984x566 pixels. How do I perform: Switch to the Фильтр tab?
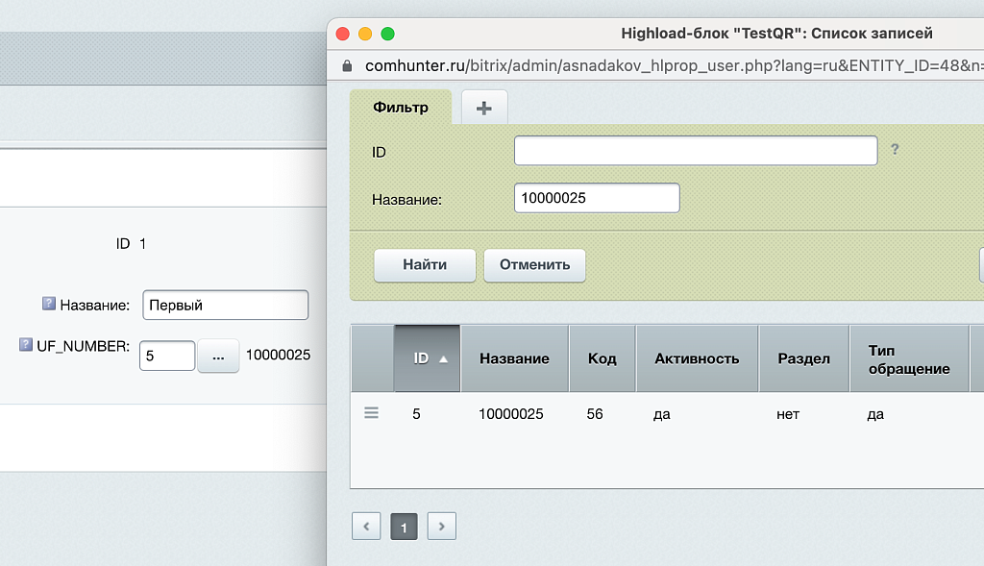(402, 107)
